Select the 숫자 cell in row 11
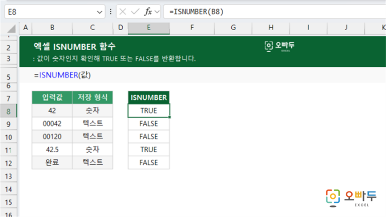The width and height of the screenshot is (386, 217). tap(92, 150)
